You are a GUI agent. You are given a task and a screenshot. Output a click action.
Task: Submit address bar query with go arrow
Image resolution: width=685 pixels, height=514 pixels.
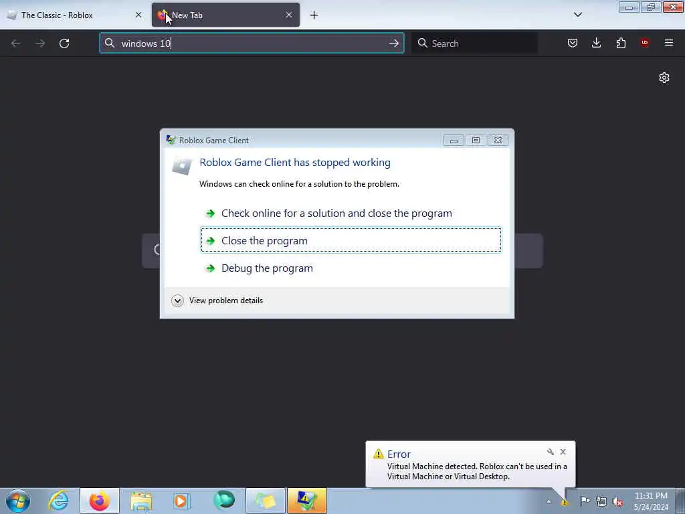tap(393, 44)
